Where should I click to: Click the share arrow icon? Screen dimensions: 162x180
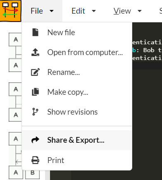pos(36,140)
